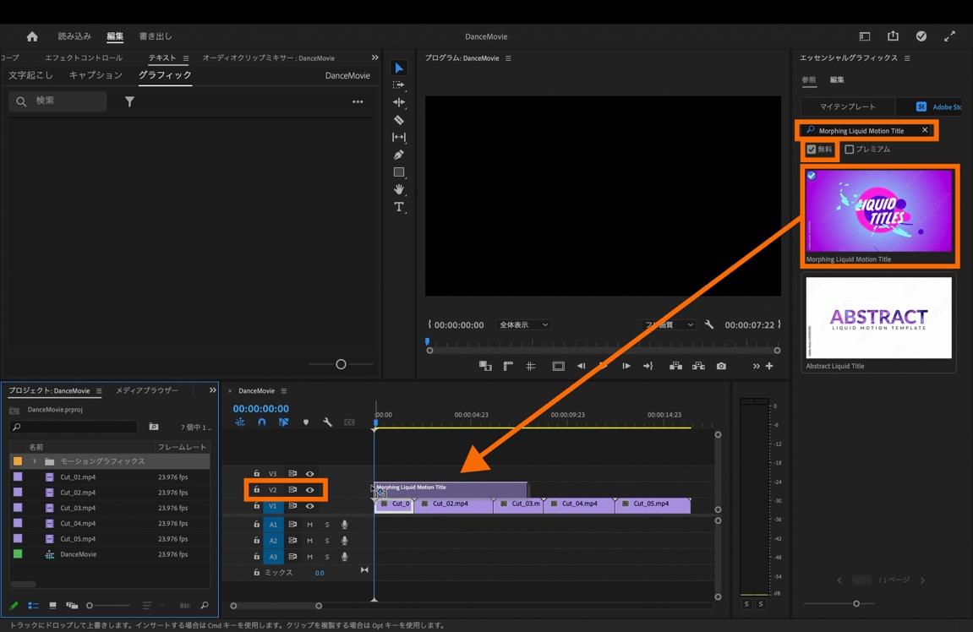973x632 pixels.
Task: Select the Type (T) tool
Action: (399, 207)
